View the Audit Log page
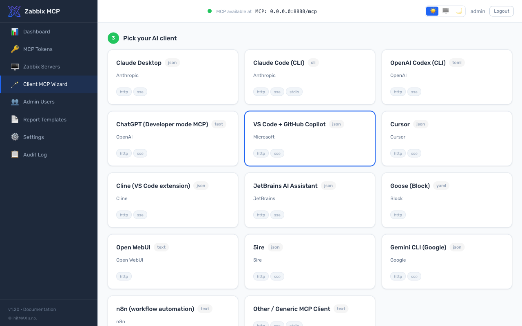 pyautogui.click(x=49, y=154)
